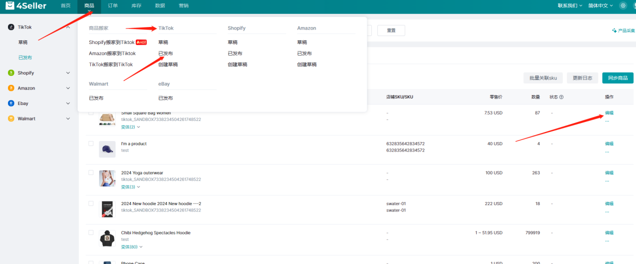The height and width of the screenshot is (264, 636).
Task: Select 已发布 under TikTok in dropdown menu
Action: 165,53
